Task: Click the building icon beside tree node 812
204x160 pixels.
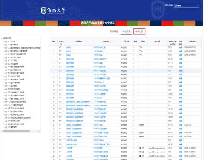Action: click(x=6, y=102)
